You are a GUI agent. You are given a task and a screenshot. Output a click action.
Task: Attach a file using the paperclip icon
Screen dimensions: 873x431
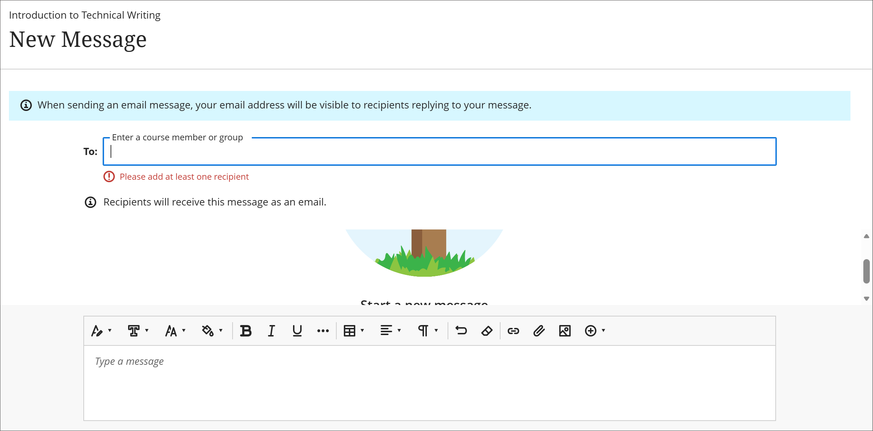click(x=539, y=331)
